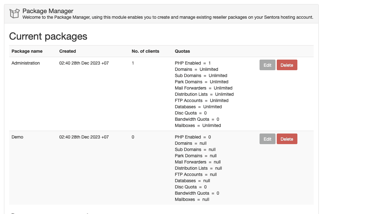The width and height of the screenshot is (379, 214).
Task: Click the Demo package's created date
Action: click(x=84, y=137)
